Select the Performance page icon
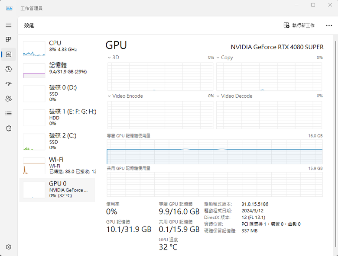338x256 pixels. (8, 54)
